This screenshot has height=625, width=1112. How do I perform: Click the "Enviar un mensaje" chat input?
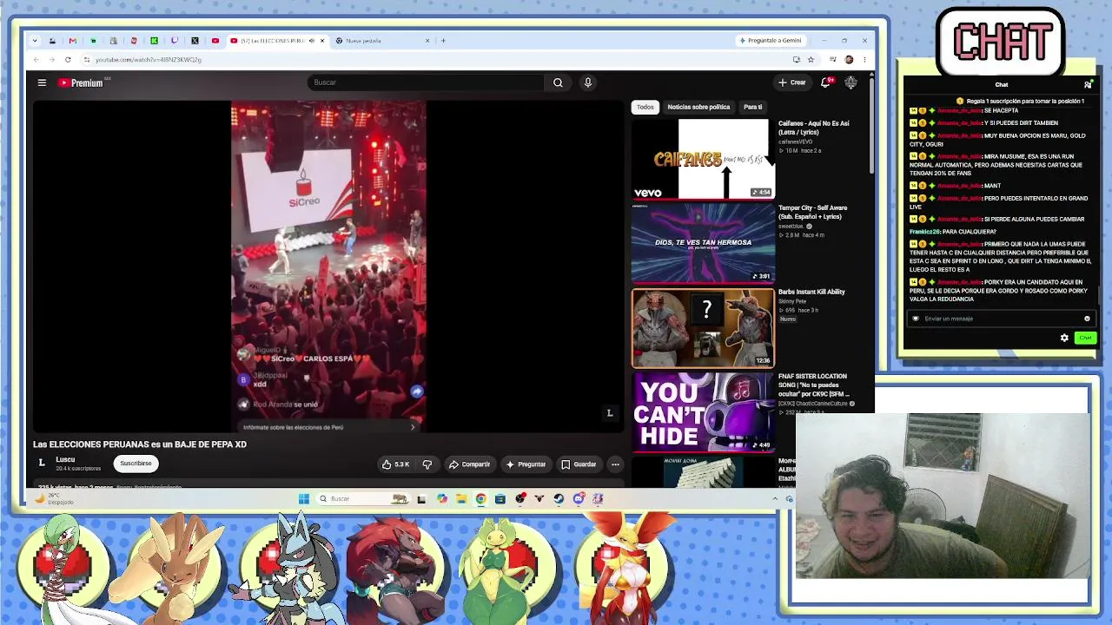click(x=999, y=319)
